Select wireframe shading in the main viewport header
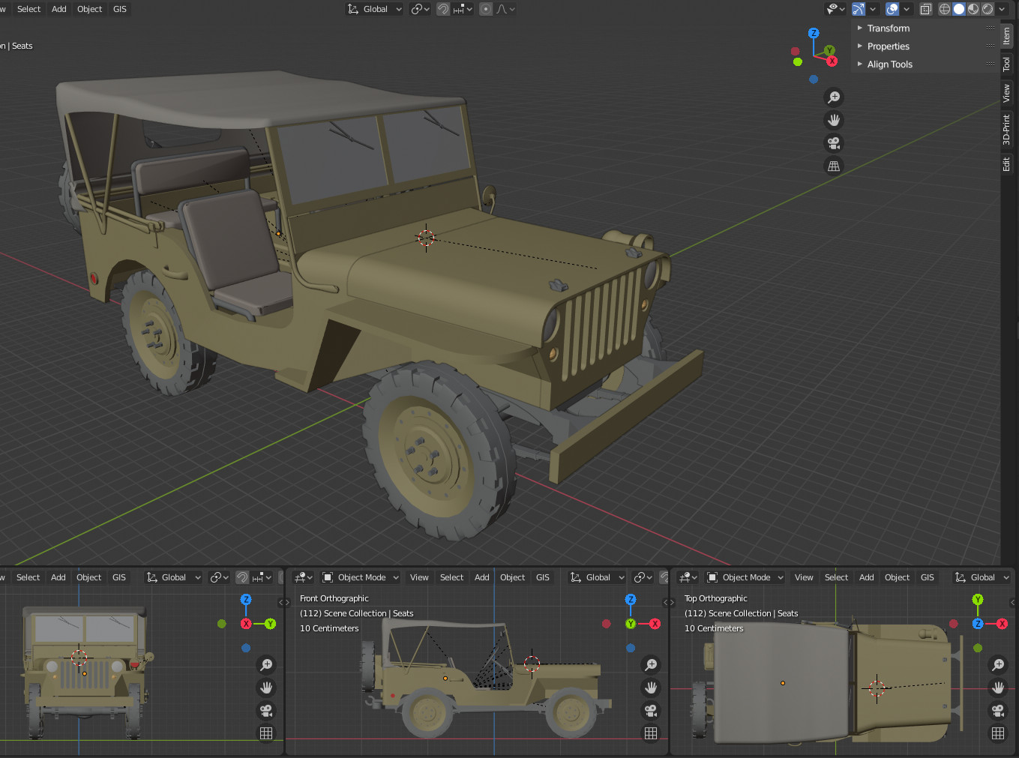The width and height of the screenshot is (1019, 758). 944,9
